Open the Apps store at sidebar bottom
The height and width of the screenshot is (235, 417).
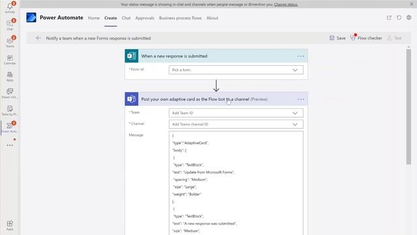10,225
